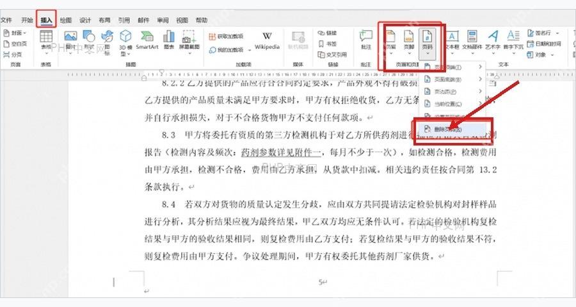This screenshot has height=307, width=576.
Task: Switch to the 审阅 (Review) tab
Action: (163, 21)
